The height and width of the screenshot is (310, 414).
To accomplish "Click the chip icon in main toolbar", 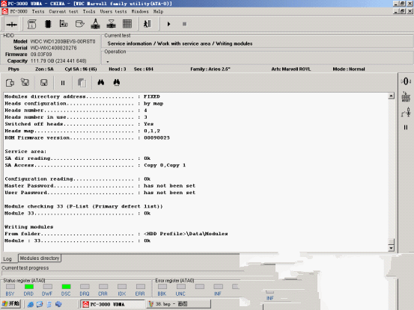I will 48,24.
